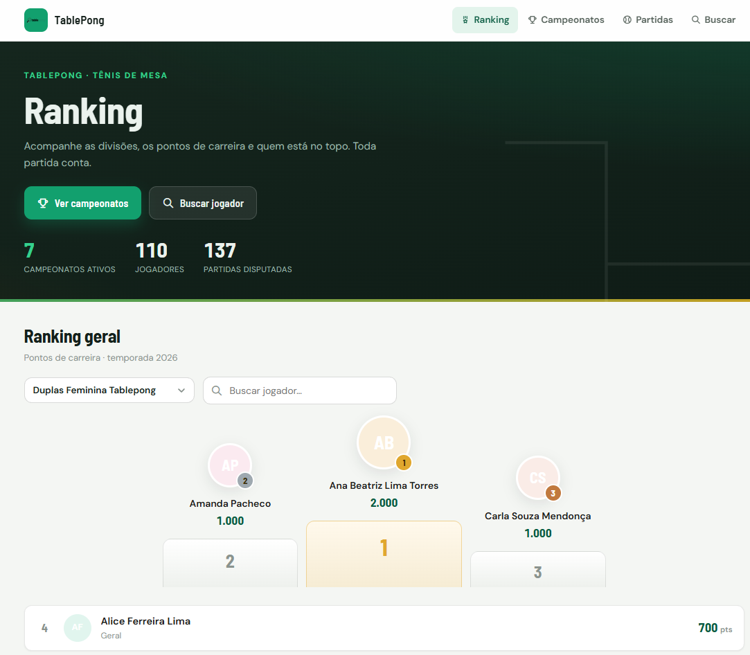Image resolution: width=750 pixels, height=655 pixels.
Task: Click the 700 pts value
Action: [715, 628]
